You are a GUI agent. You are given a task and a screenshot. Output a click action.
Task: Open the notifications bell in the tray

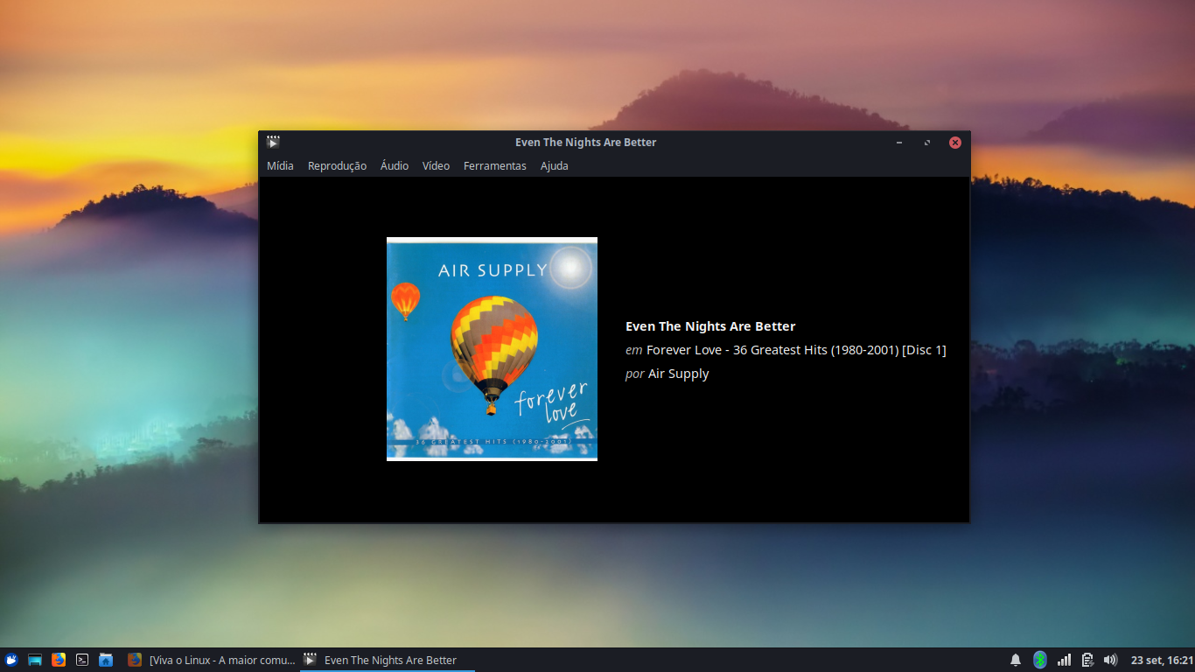(1016, 660)
